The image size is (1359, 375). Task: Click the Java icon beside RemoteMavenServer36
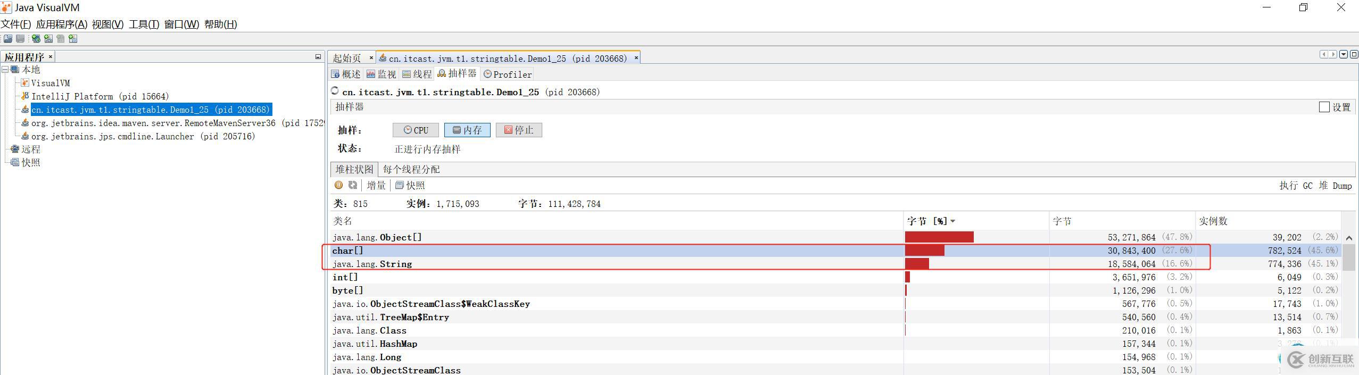coord(25,122)
